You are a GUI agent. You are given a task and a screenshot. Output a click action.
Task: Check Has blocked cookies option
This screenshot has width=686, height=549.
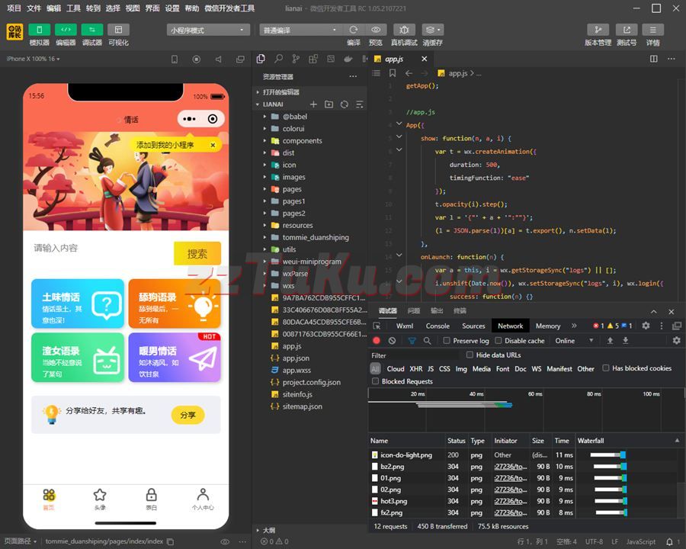point(605,368)
